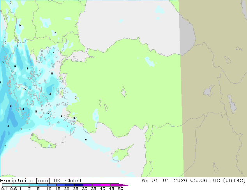This screenshot has width=247, height=190.
Task: Click the legend tick label '45'
Action: (x=111, y=188)
